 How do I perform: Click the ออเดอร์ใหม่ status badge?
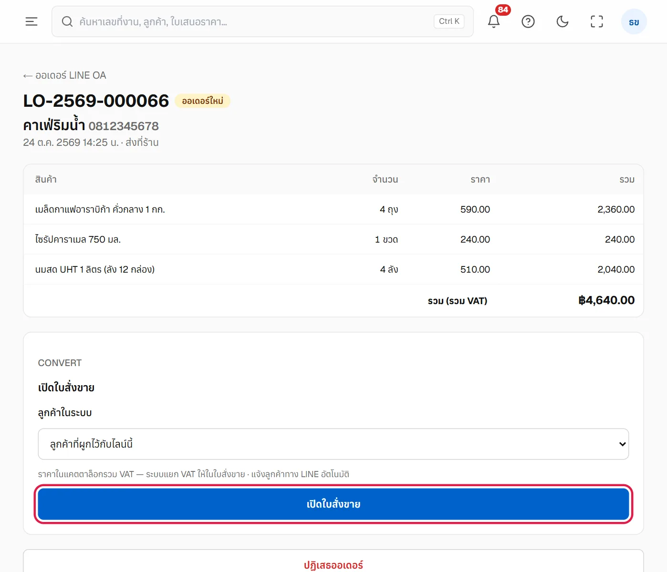pos(203,101)
